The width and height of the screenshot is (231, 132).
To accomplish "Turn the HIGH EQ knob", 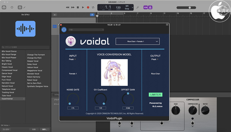I will click(x=176, y=110).
